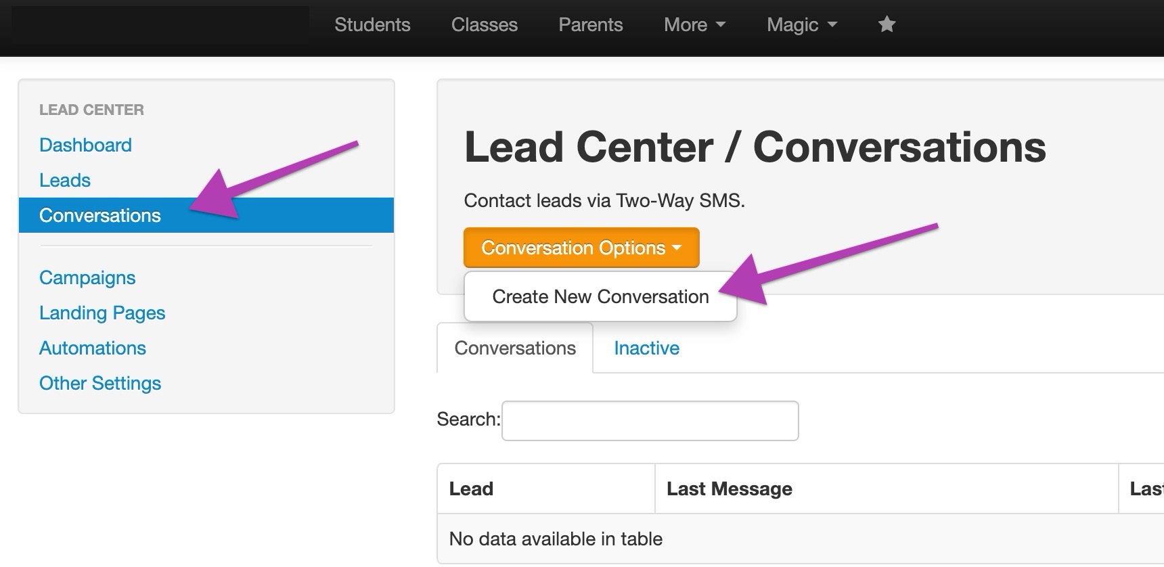1164x567 pixels.
Task: Go to Automations in sidebar
Action: (x=93, y=348)
